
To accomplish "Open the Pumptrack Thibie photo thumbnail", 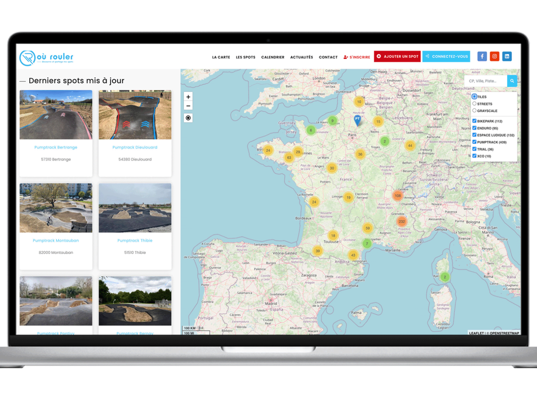I will [x=135, y=208].
